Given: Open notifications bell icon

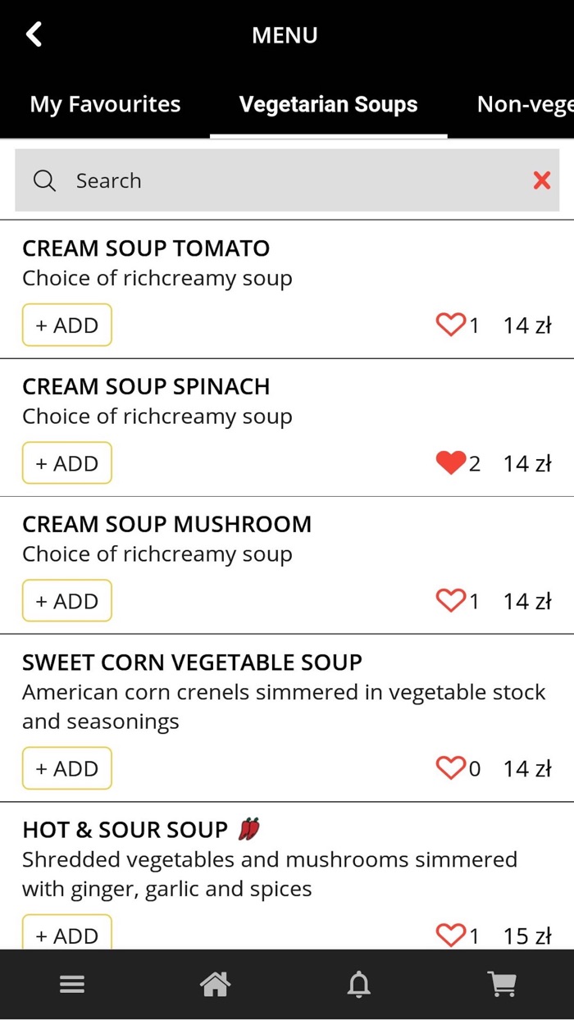Looking at the screenshot, I should click(x=358, y=984).
